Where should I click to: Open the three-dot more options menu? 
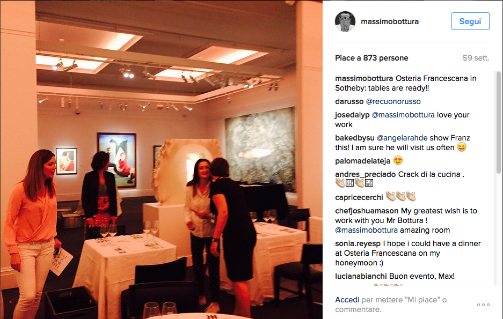(483, 305)
